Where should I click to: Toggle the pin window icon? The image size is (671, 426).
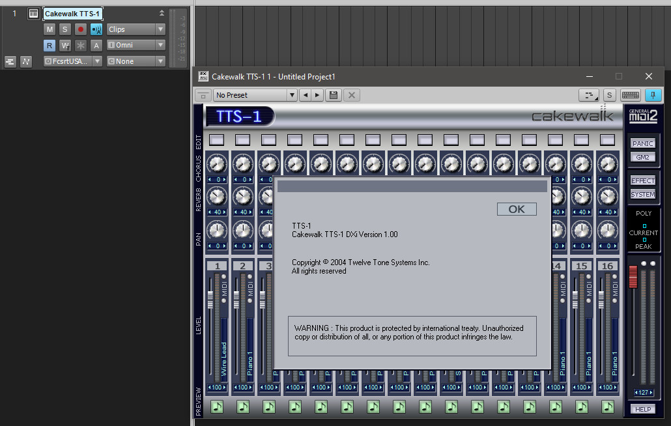point(653,95)
